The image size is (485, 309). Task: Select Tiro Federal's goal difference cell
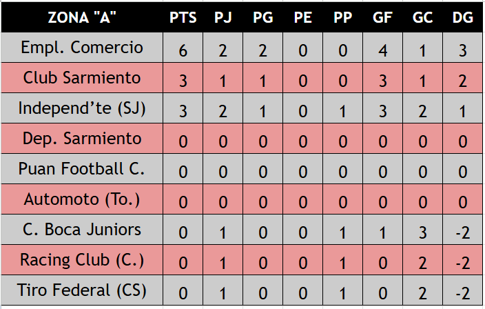point(462,292)
